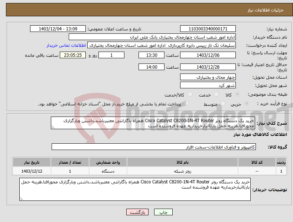The image size is (293, 222).
Task: Click the تعداد / مقدار column header
Action: [70, 162]
